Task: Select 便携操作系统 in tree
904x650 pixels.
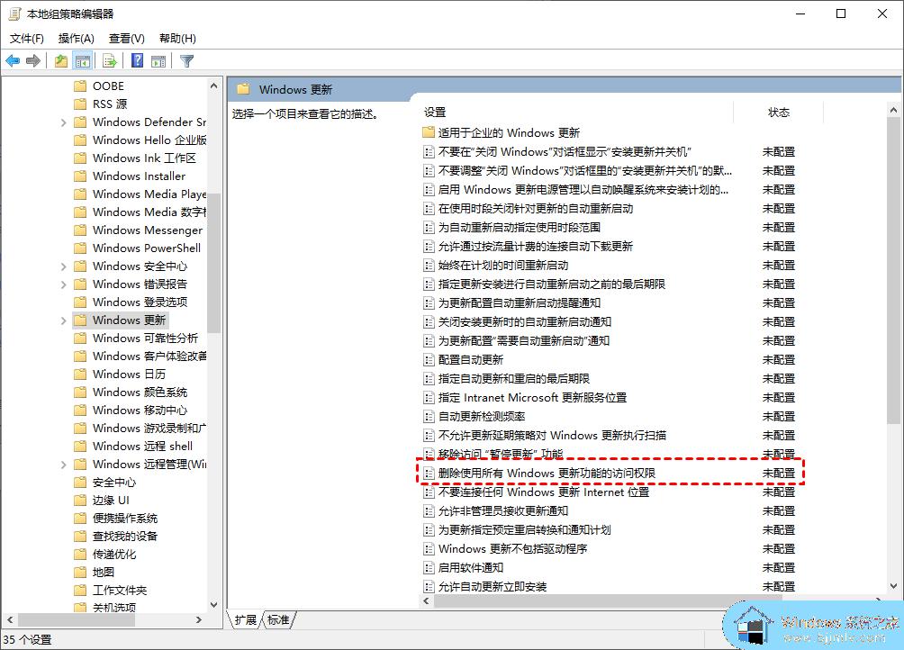Action: pos(125,518)
